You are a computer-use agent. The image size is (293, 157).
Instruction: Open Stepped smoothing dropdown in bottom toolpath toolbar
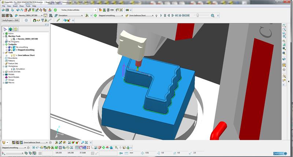[x=25, y=148]
